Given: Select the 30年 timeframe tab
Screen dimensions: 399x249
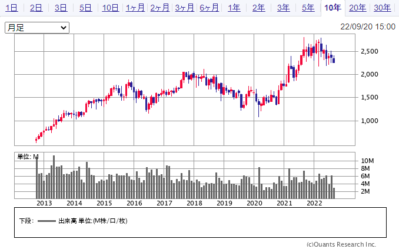Looking at the screenshot, I should coord(382,8).
